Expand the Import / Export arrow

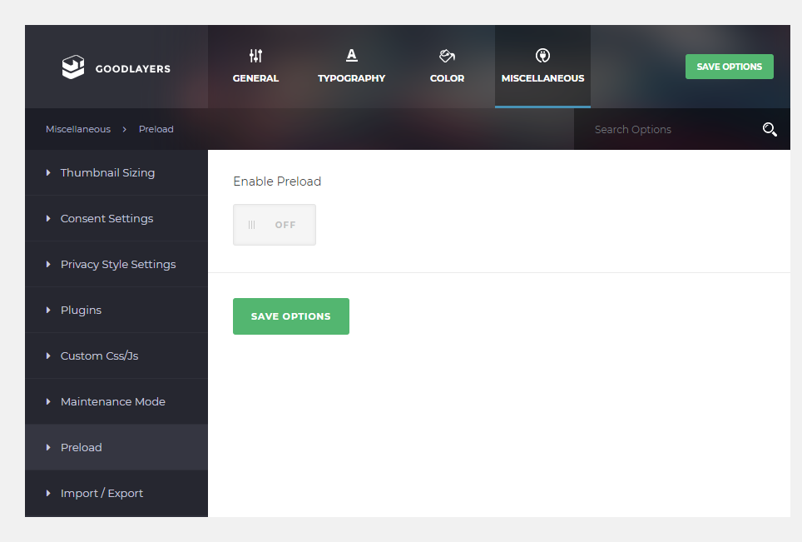point(48,494)
